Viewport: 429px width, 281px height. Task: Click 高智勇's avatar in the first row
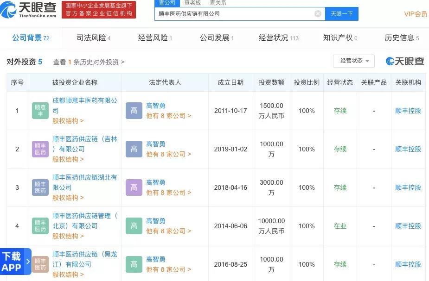[134, 110]
